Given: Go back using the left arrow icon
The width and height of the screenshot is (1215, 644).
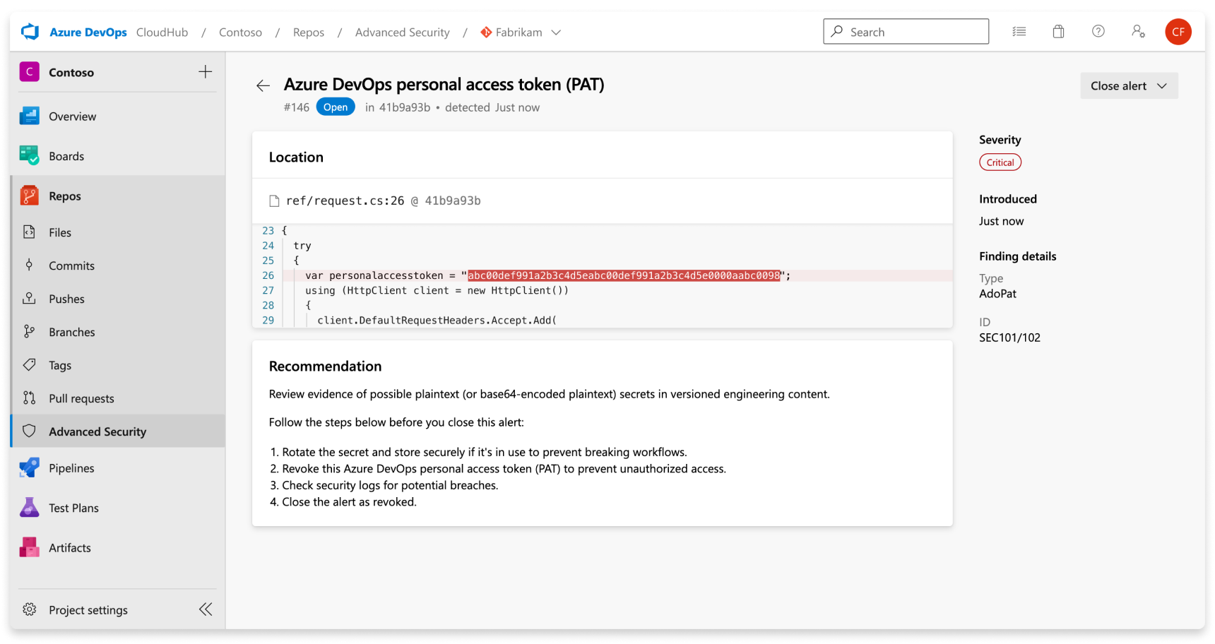Looking at the screenshot, I should (x=263, y=86).
